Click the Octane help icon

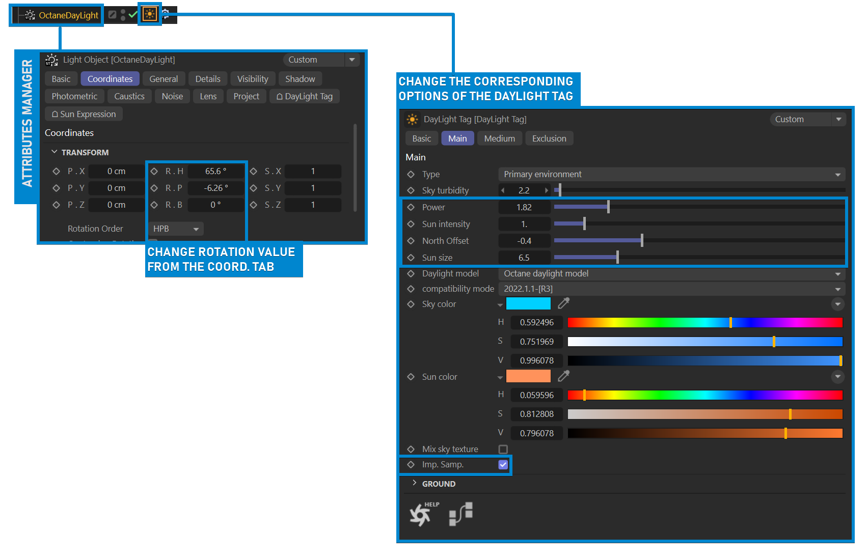click(423, 514)
